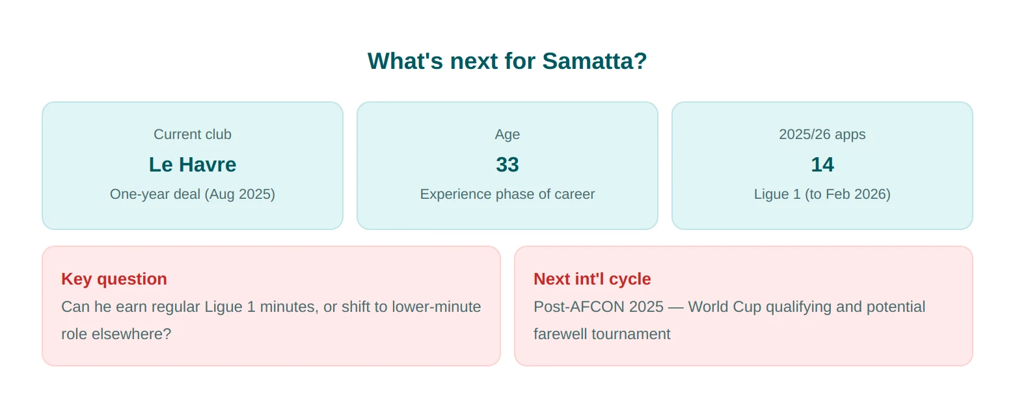Select the 2025/26 apps card
The height and width of the screenshot is (408, 1015).
[822, 166]
